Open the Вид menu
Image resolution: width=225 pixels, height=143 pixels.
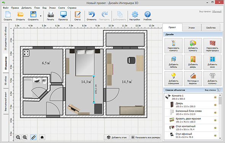44,8
